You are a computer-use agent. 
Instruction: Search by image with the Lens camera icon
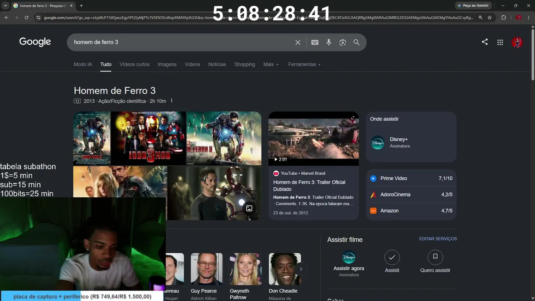pyautogui.click(x=343, y=42)
